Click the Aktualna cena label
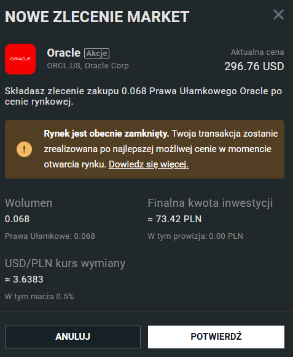This screenshot has width=293, height=357. [257, 52]
